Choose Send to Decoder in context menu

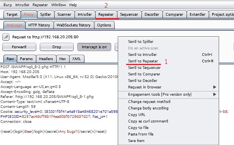coord(169,80)
